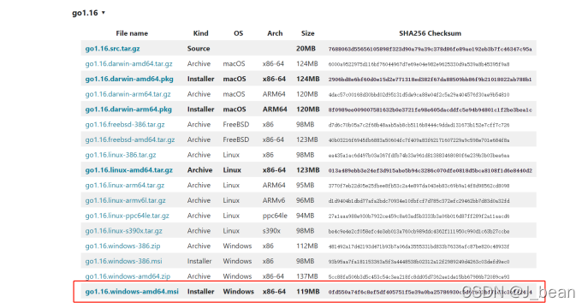Select Installer kind in windows-386.msi row
This screenshot has height=308, width=588.
(199, 261)
